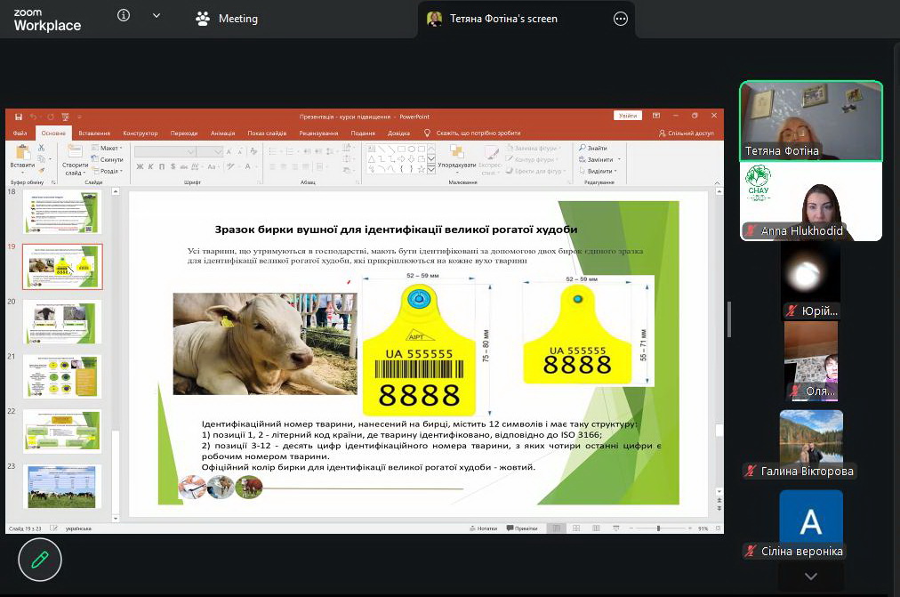Toggle the Примітки comments pane

click(x=522, y=528)
